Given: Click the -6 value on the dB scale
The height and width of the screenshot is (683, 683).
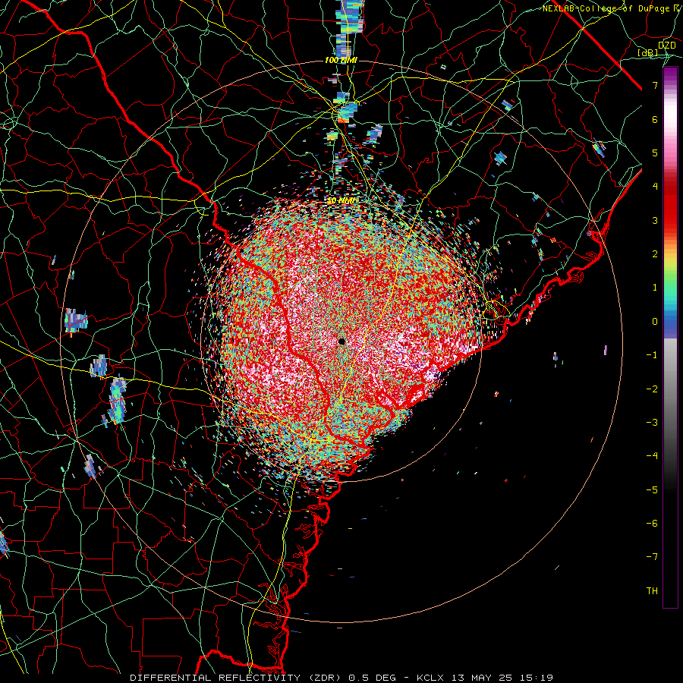Looking at the screenshot, I should click(x=652, y=524).
